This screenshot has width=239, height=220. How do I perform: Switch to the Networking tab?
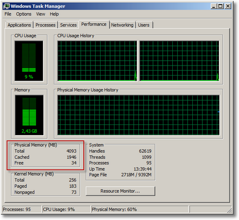(122, 25)
